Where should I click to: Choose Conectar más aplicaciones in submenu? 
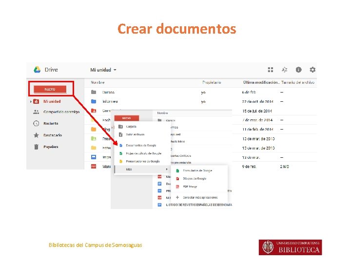coord(199,197)
